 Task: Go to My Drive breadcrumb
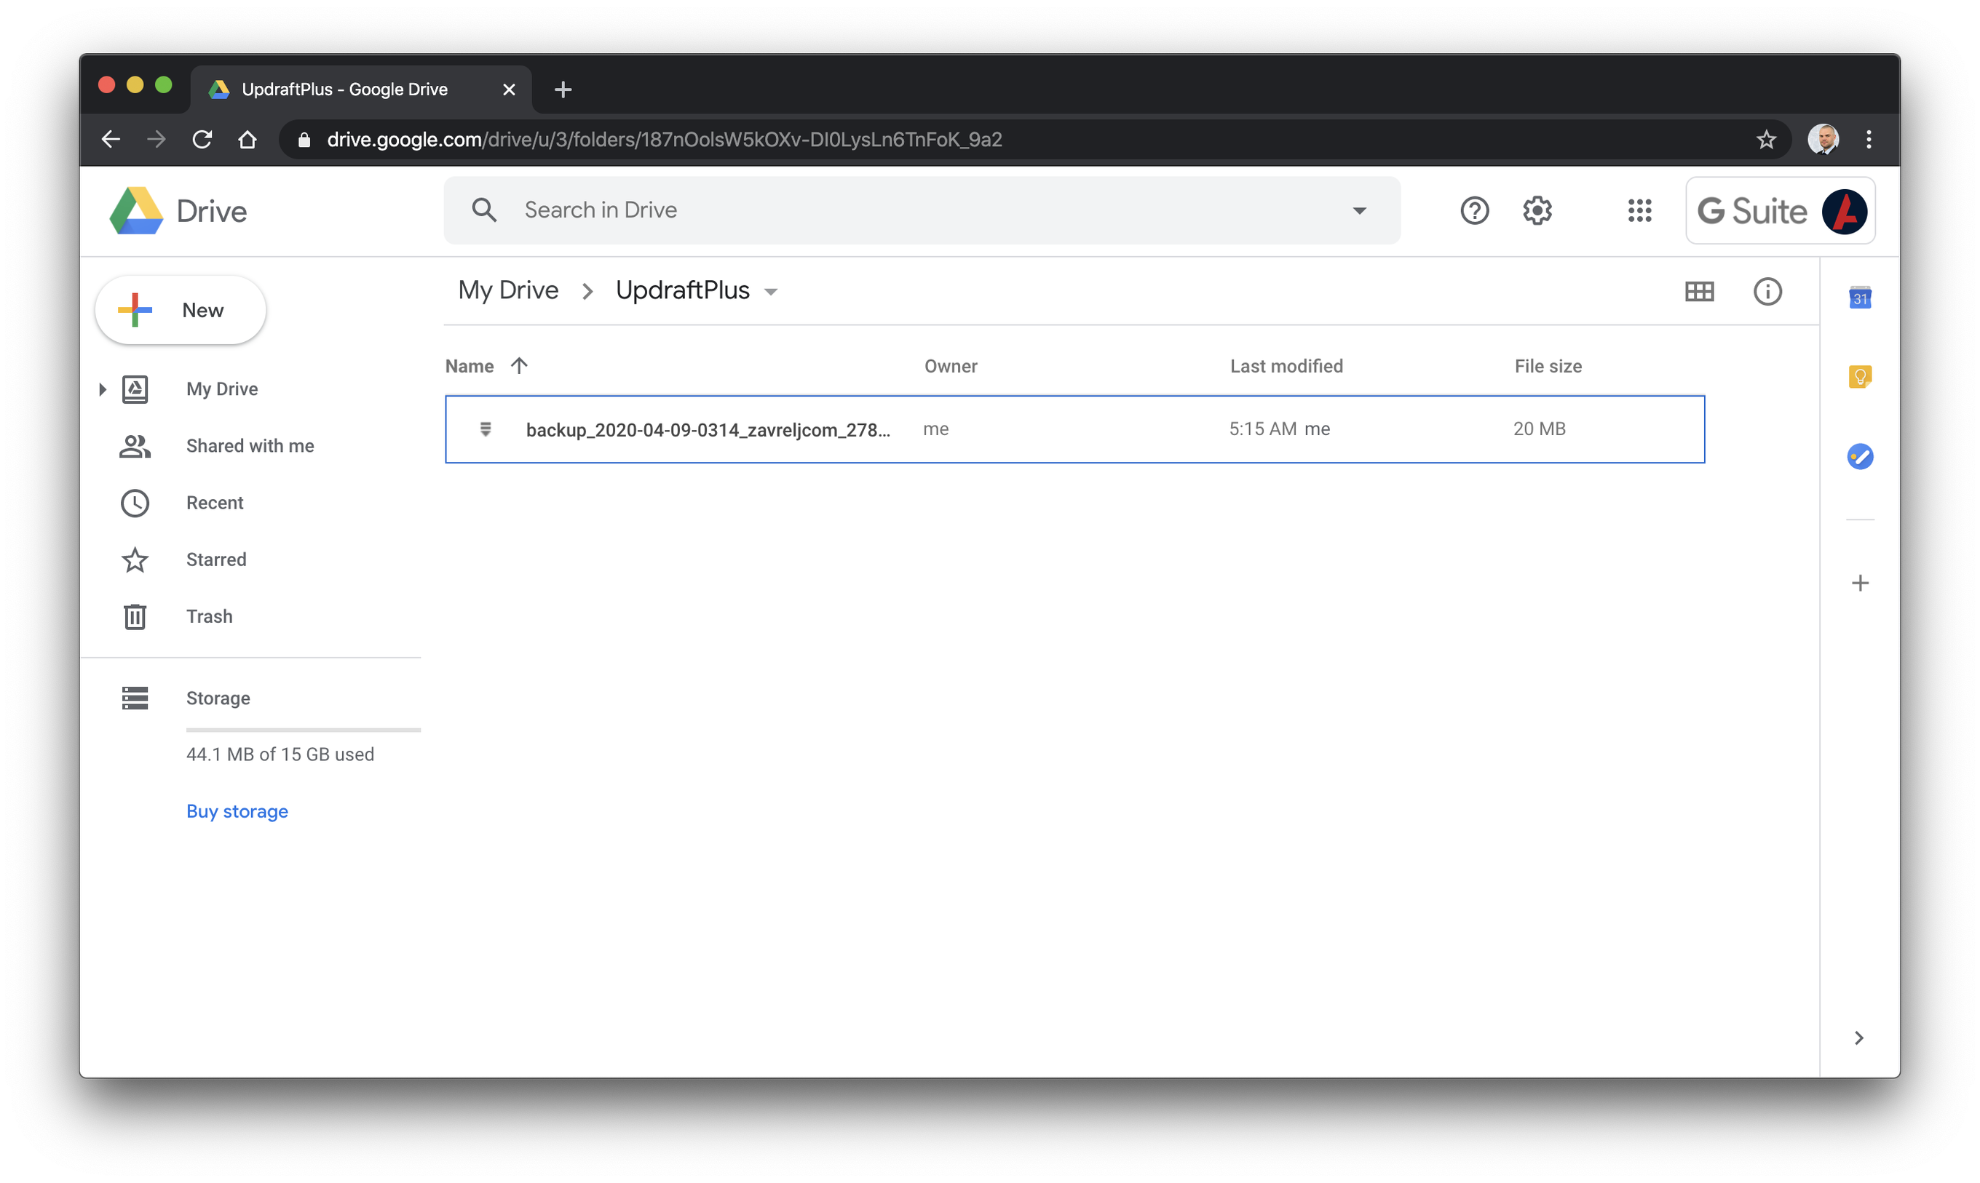click(x=508, y=290)
